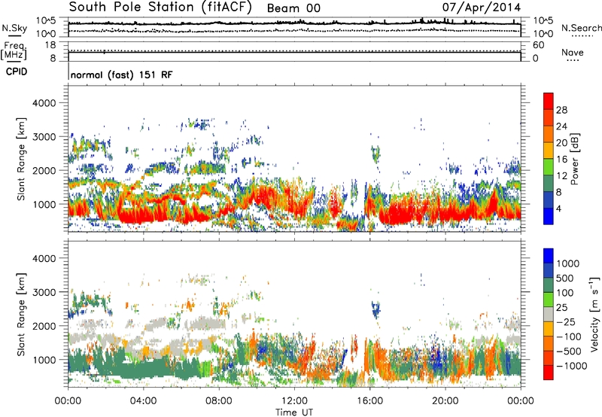Click the '12:00' time axis label
The height and width of the screenshot is (417, 602).
pyautogui.click(x=294, y=401)
